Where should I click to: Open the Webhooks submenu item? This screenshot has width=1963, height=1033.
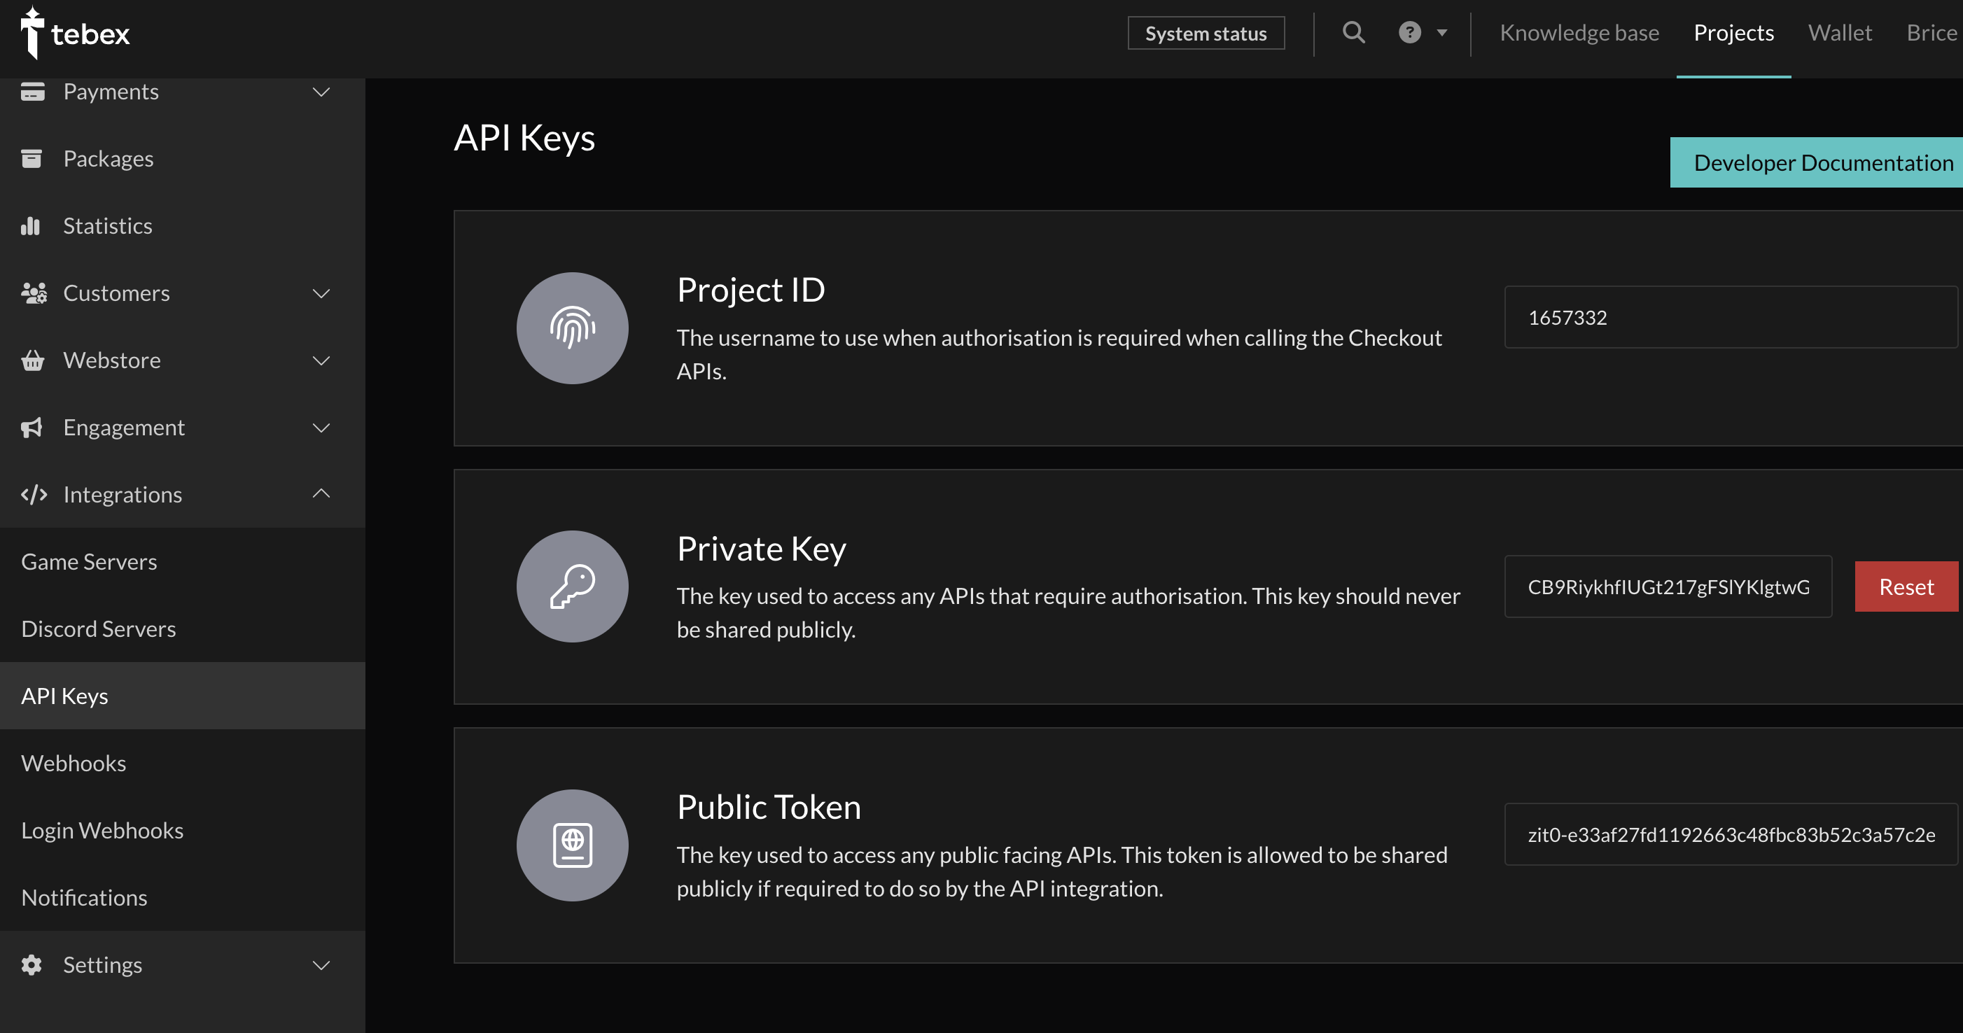(74, 764)
